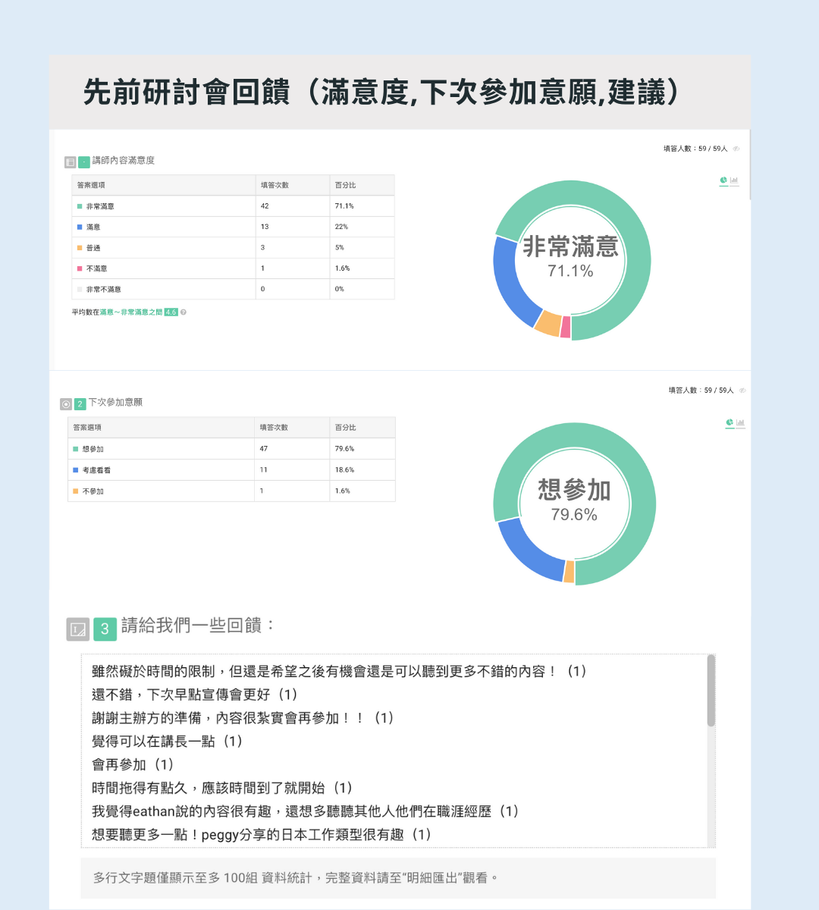Image resolution: width=819 pixels, height=910 pixels.
Task: Click the blue 考慮看看 legend swatch
Action: (76, 470)
